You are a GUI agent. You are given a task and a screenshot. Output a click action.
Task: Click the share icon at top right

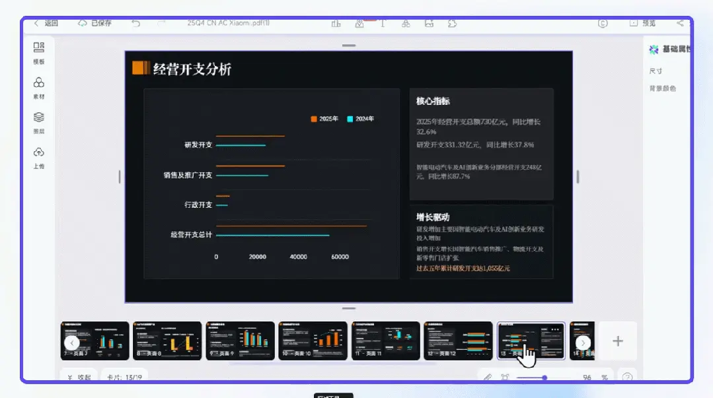[681, 22]
